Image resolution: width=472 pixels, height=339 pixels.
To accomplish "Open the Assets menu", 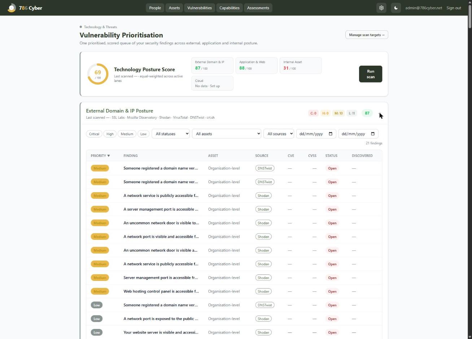I will (174, 8).
